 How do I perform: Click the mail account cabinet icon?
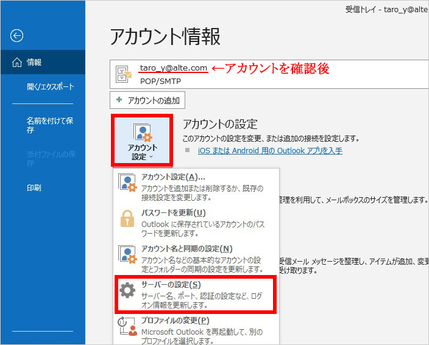[x=123, y=74]
